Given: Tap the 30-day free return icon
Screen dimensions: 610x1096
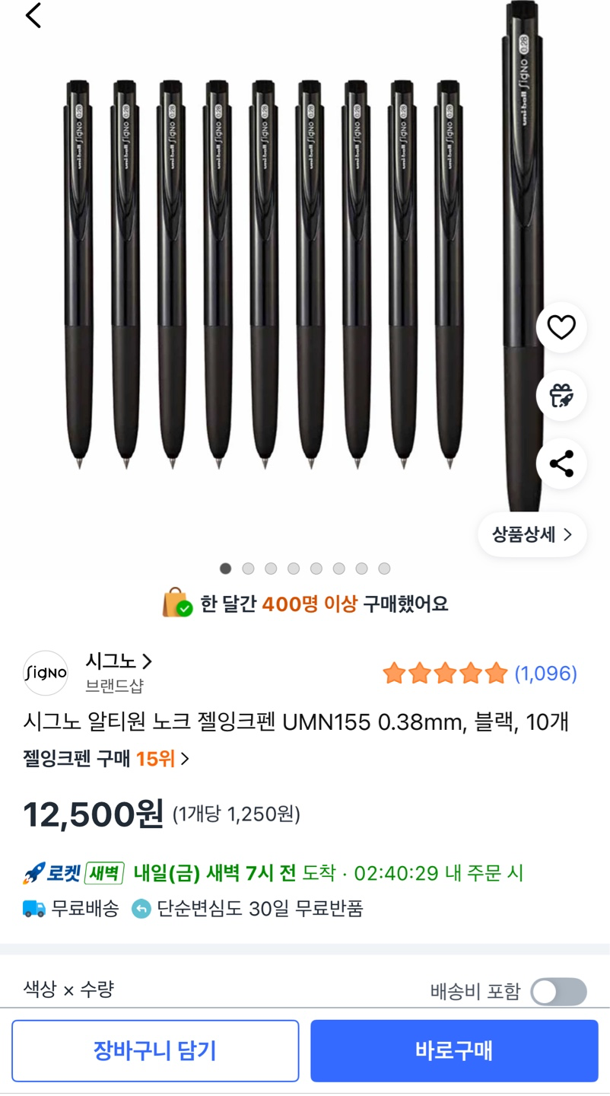Looking at the screenshot, I should coord(141,908).
